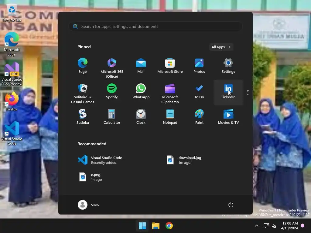
Task: Open the Edge pinned app
Action: point(83,66)
